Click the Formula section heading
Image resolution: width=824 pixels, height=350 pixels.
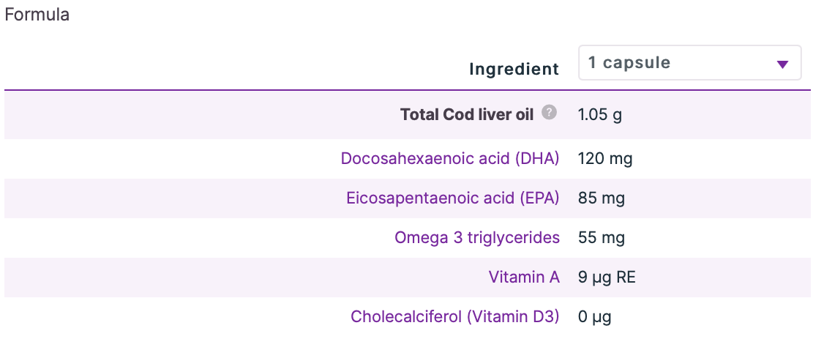tap(37, 15)
